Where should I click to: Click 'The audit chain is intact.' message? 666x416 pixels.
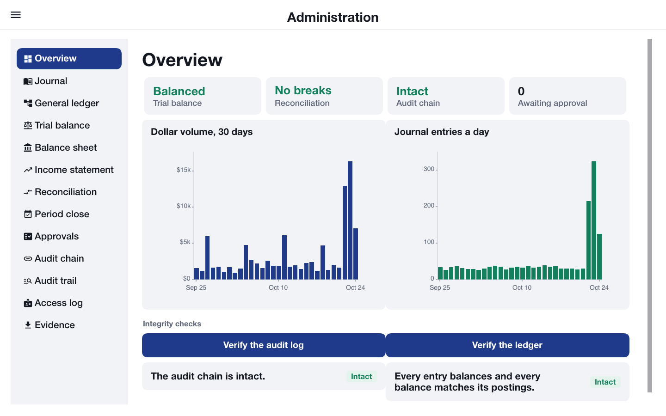(208, 376)
